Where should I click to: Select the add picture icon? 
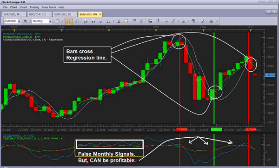[x=150, y=21]
